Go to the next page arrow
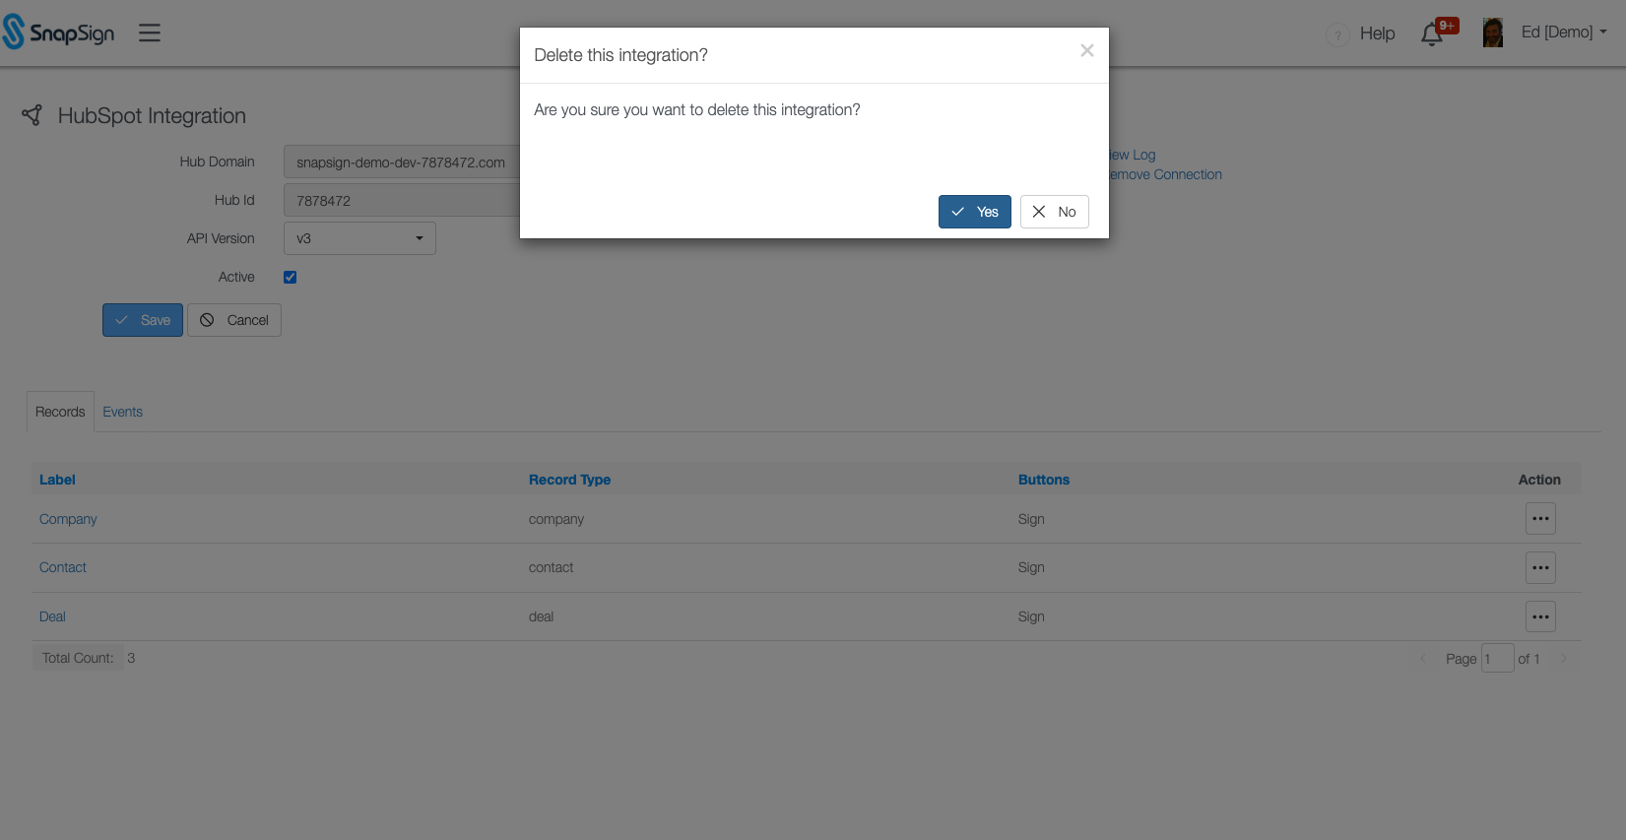This screenshot has width=1626, height=840. coord(1563,659)
